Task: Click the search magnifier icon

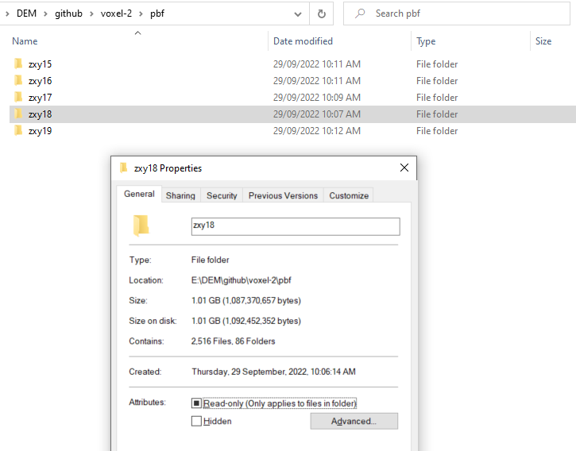Action: [x=360, y=13]
